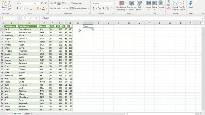Toggle the highlighted Bottom Align button

[x=59, y=3]
